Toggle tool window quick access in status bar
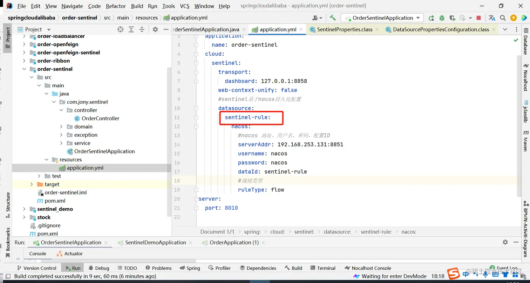530x283 pixels. [7, 276]
